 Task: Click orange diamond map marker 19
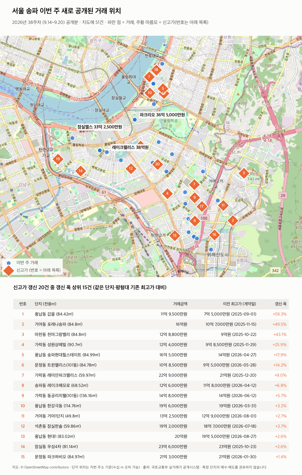pos(58,159)
